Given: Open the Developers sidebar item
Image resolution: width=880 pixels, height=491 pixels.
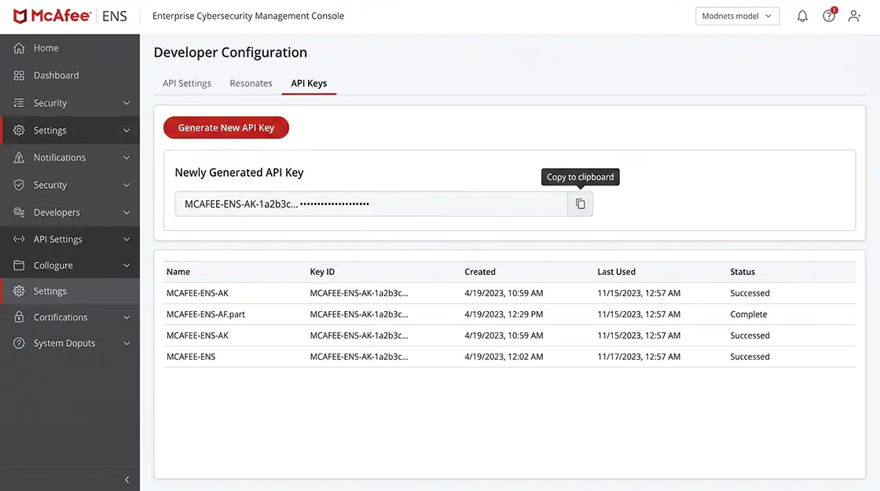Looking at the screenshot, I should (x=70, y=212).
